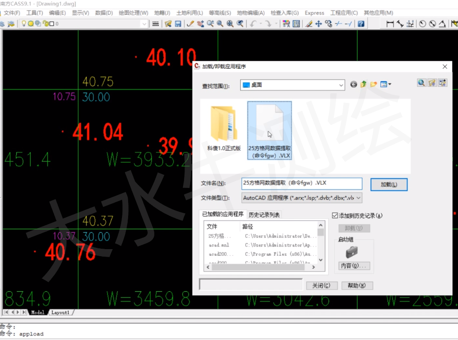Create new folder in the file dialog
458x340 pixels.
pyautogui.click(x=373, y=84)
